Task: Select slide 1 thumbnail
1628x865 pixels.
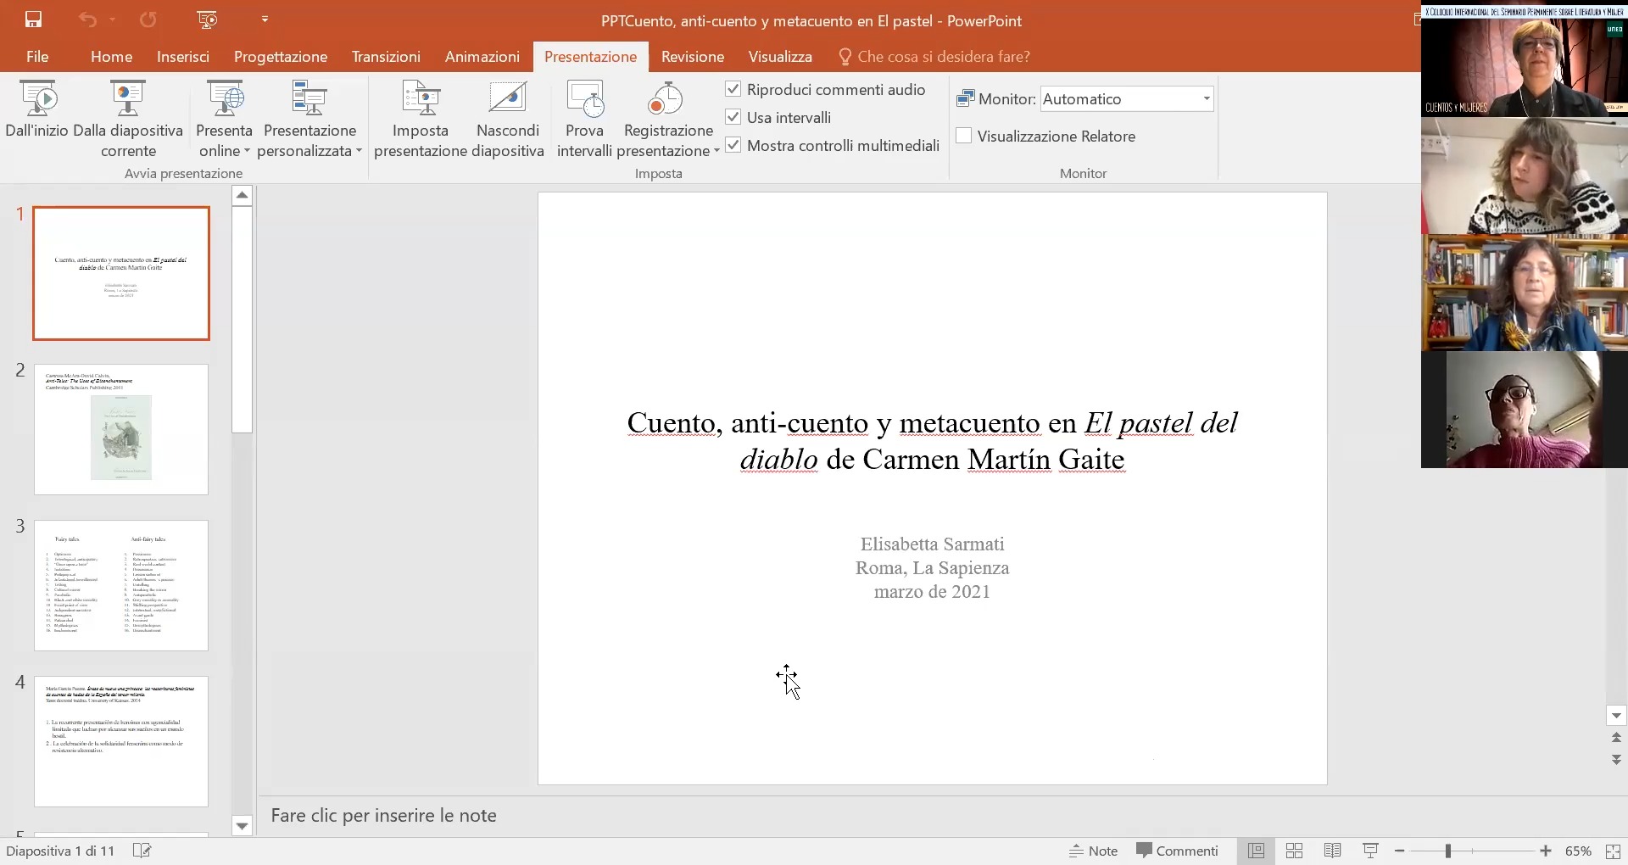Action: pyautogui.click(x=121, y=273)
